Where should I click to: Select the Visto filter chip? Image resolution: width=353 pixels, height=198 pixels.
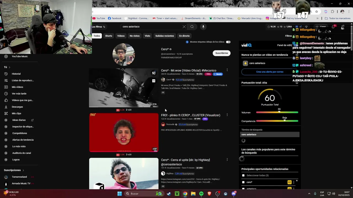point(148,36)
